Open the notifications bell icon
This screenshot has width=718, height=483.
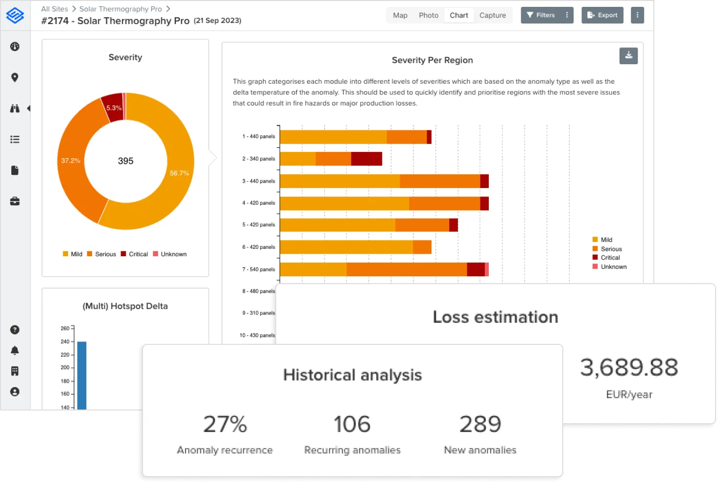[15, 350]
